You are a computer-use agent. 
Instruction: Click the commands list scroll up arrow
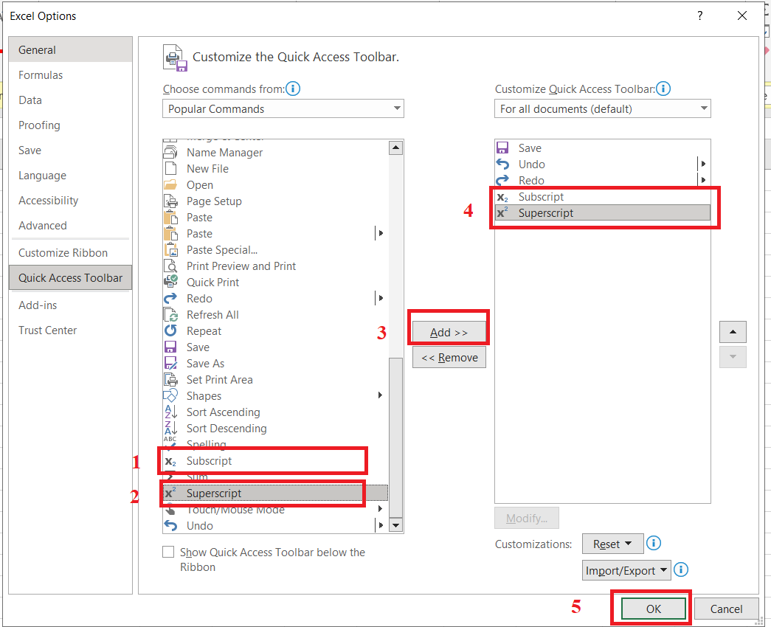point(395,148)
